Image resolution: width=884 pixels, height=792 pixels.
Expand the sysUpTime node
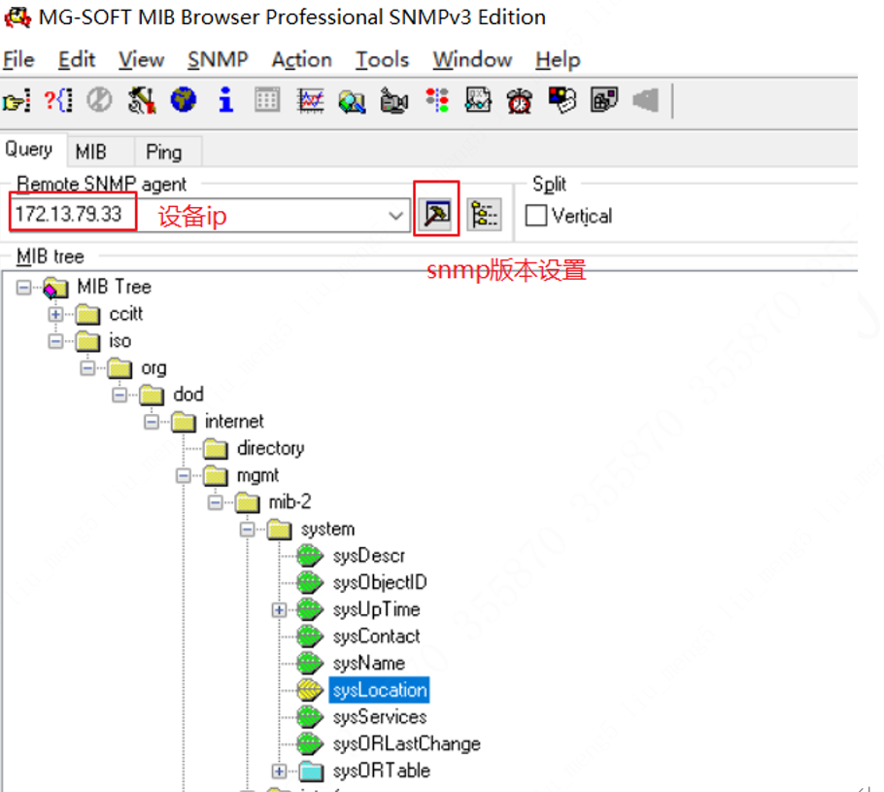(x=279, y=610)
